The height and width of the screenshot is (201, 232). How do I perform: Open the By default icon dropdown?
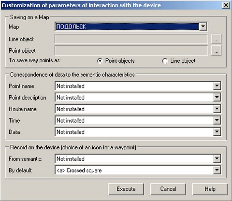(x=217, y=170)
